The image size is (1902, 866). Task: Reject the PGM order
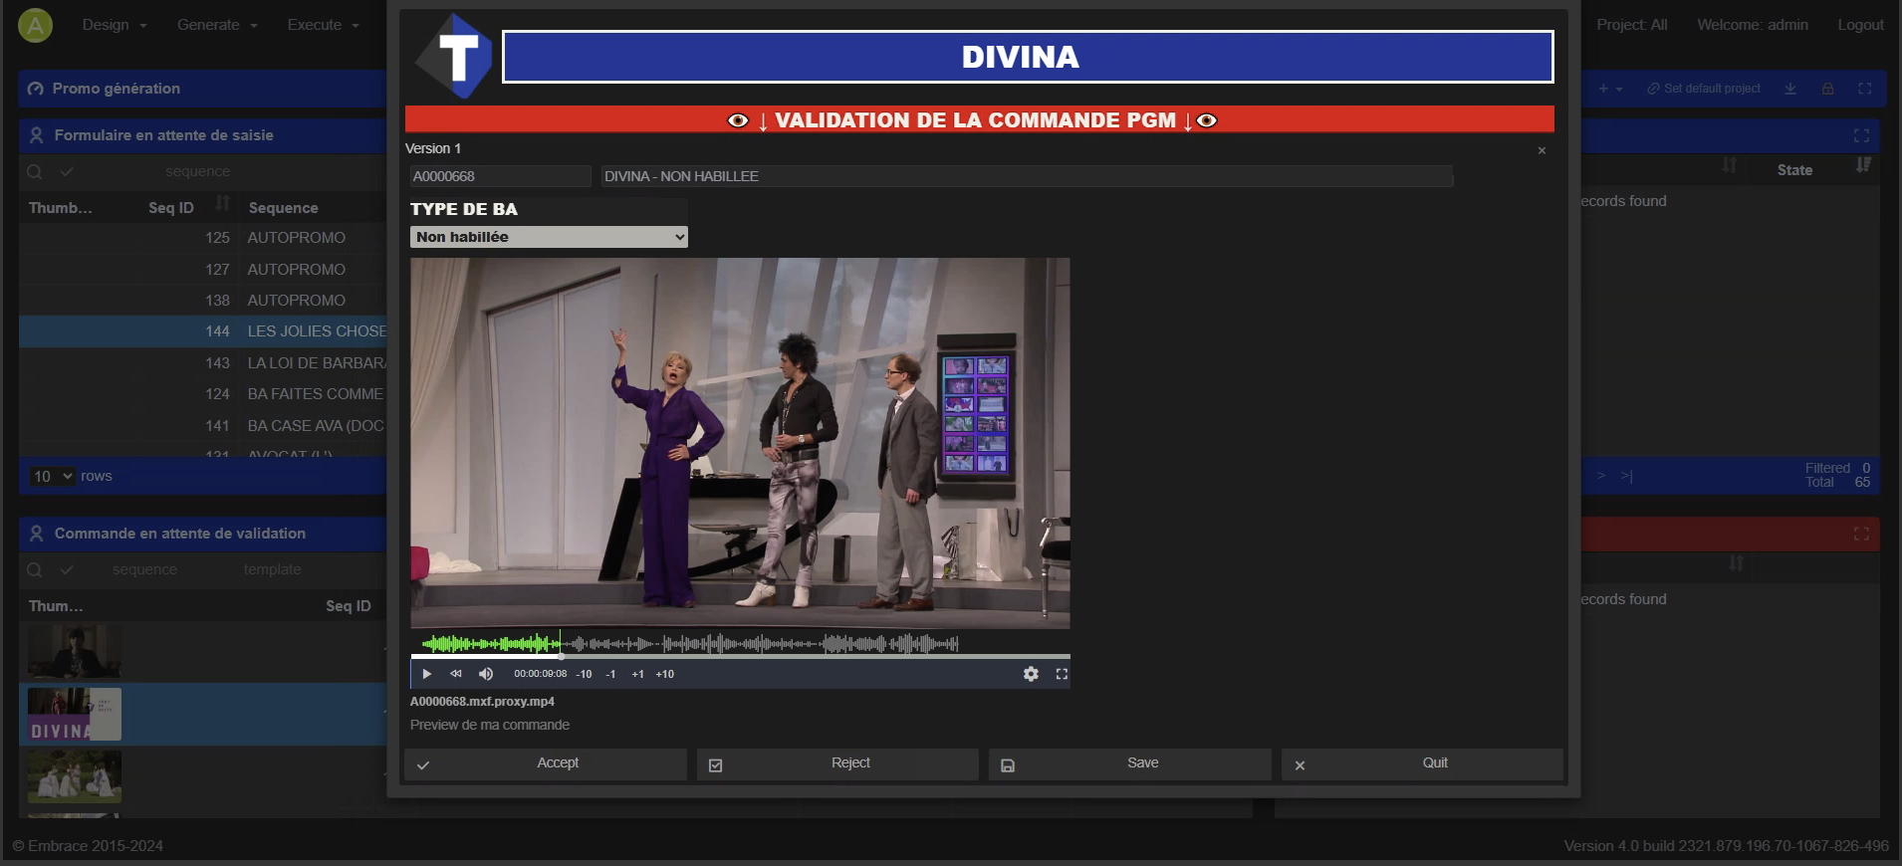click(837, 763)
